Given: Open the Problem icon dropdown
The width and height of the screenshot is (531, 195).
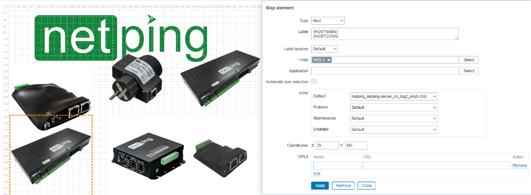Looking at the screenshot, I should point(394,107).
